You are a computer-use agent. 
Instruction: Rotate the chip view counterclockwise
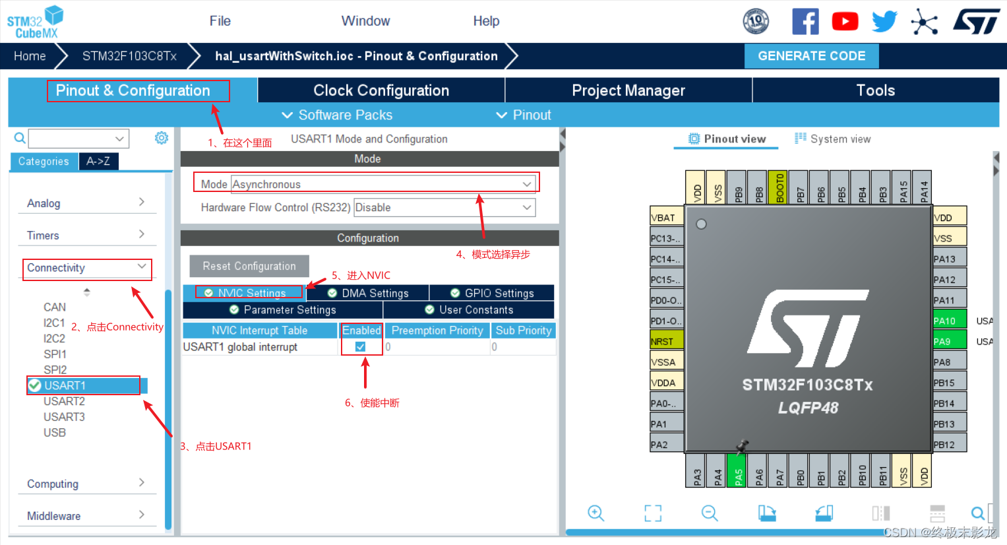click(824, 513)
